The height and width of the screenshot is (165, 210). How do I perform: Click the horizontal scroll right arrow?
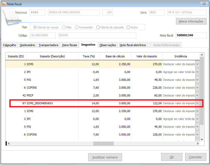pos(198,143)
